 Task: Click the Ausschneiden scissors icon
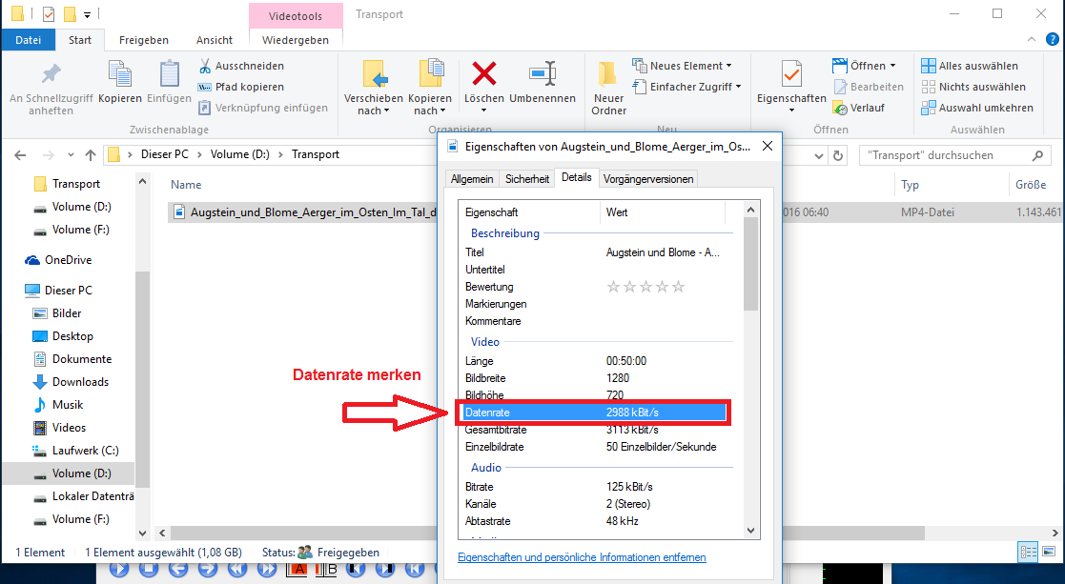pyautogui.click(x=205, y=66)
